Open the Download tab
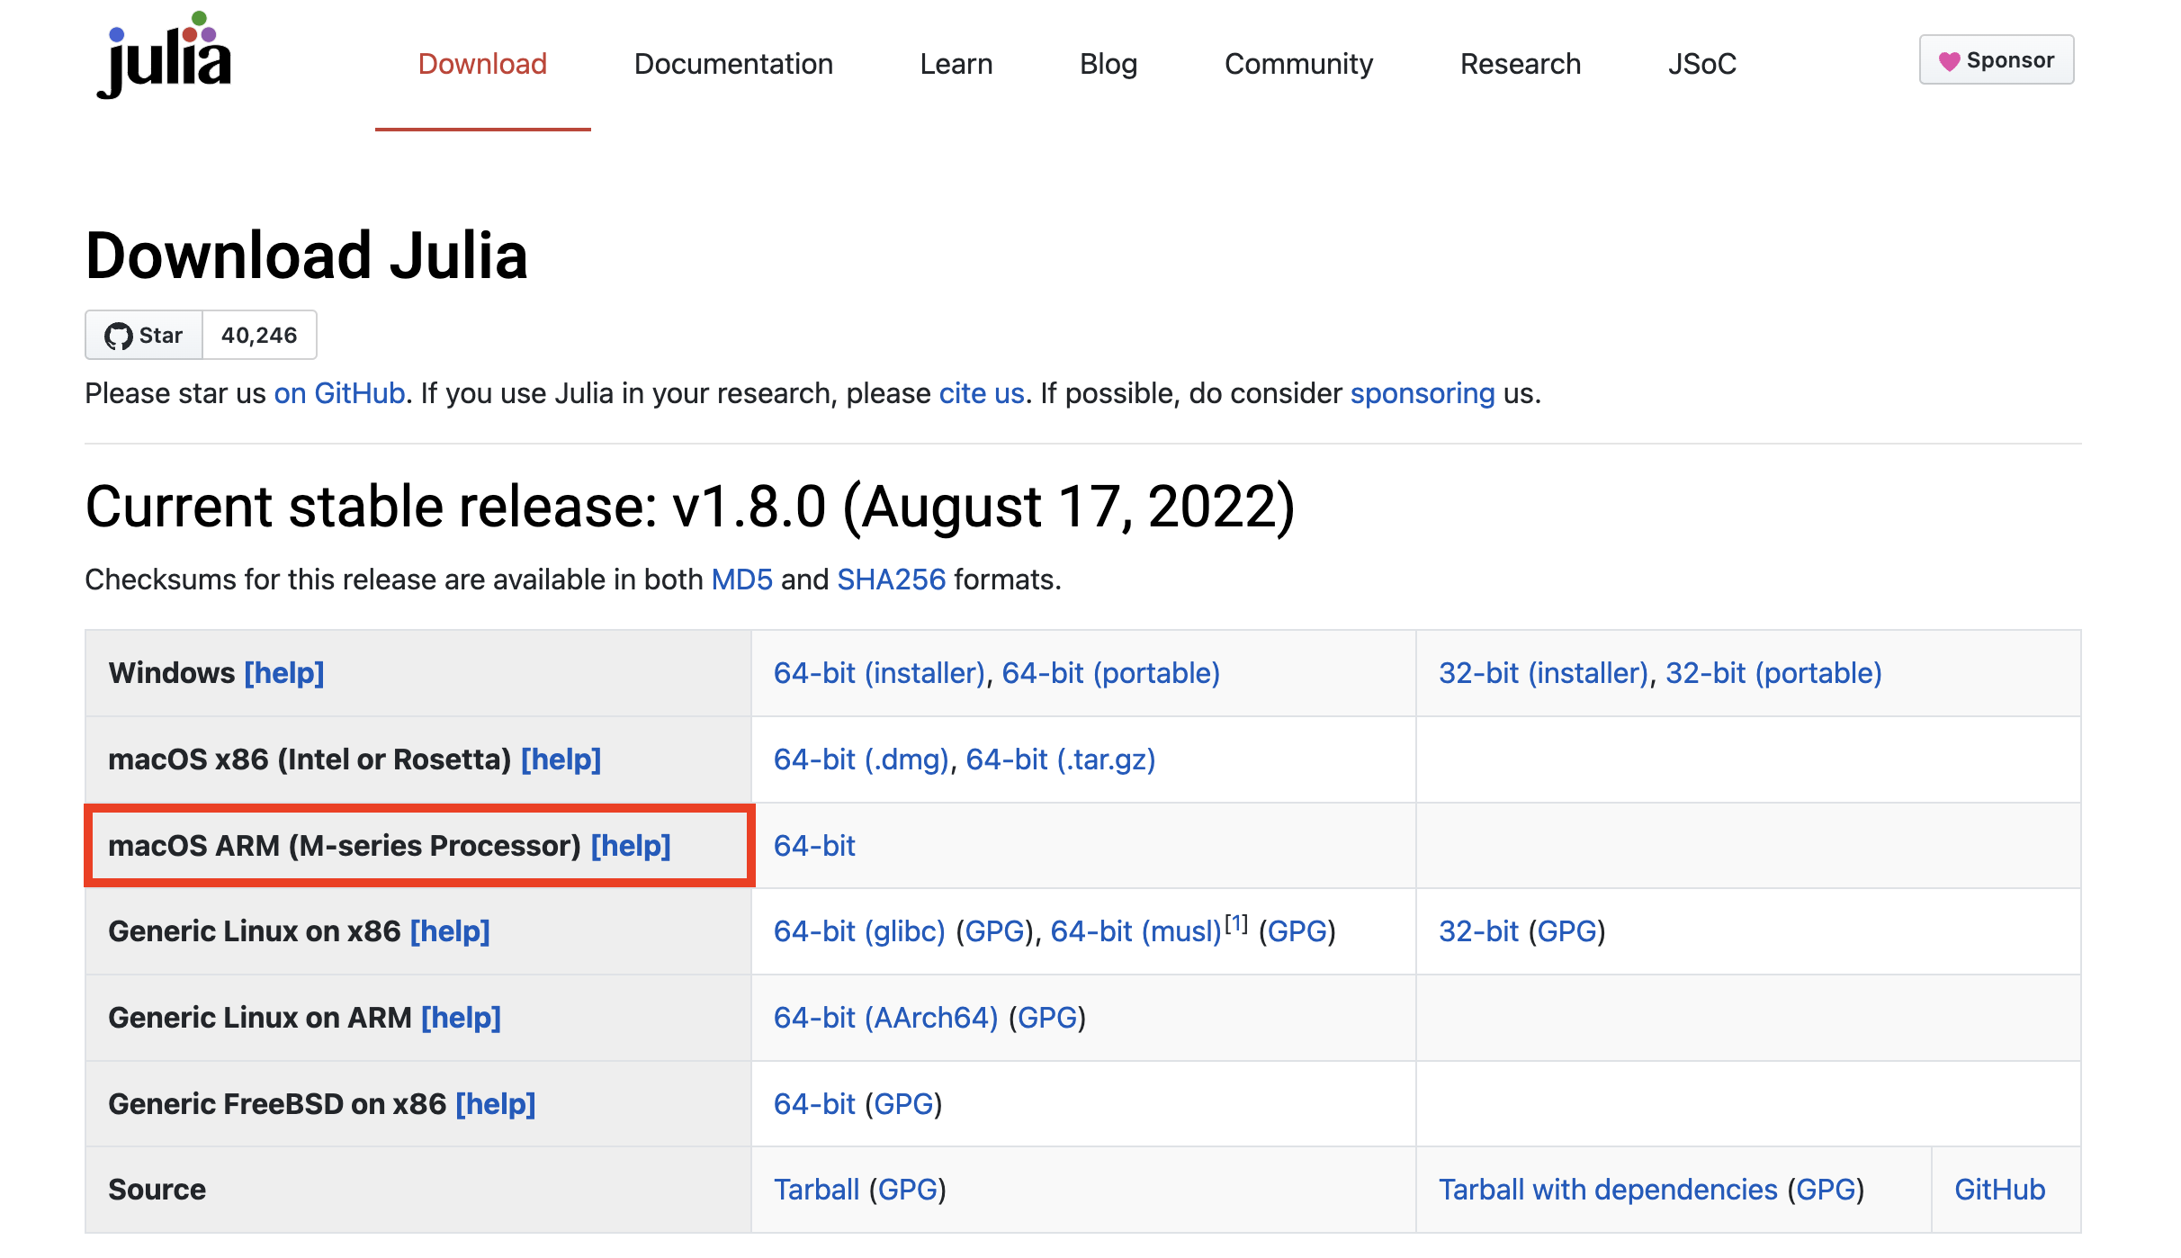The height and width of the screenshot is (1258, 2181). click(482, 64)
